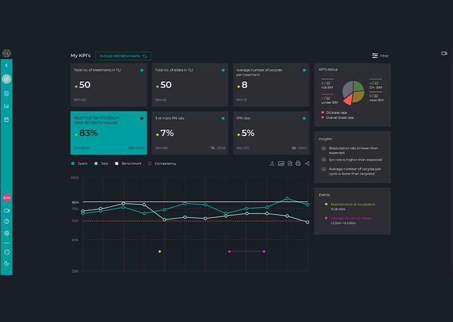The image size is (453, 322).
Task: Open the calendar icon in sidebar
Action: click(6, 120)
